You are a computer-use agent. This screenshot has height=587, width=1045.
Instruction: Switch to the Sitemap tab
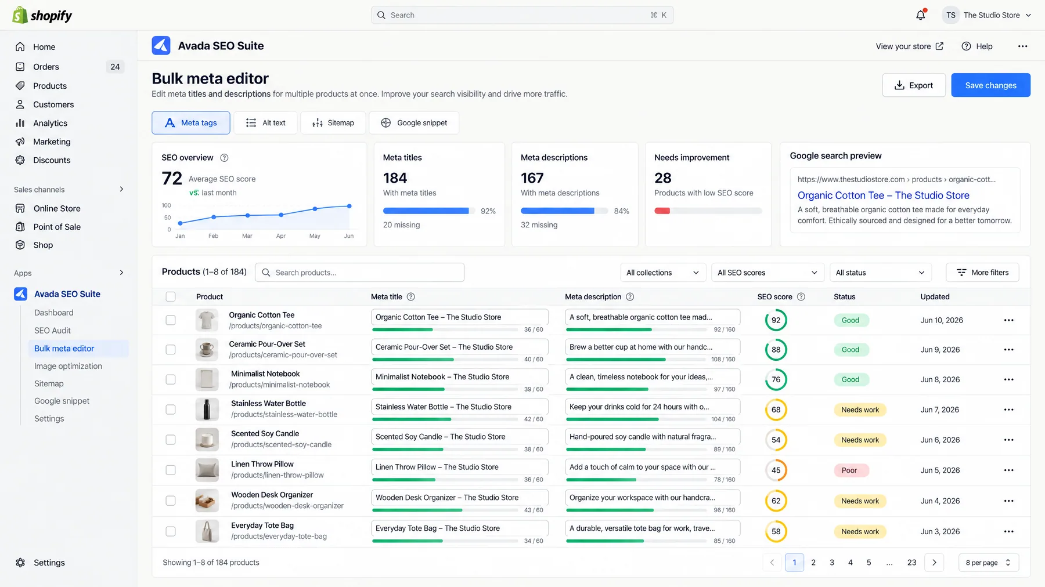tap(333, 123)
